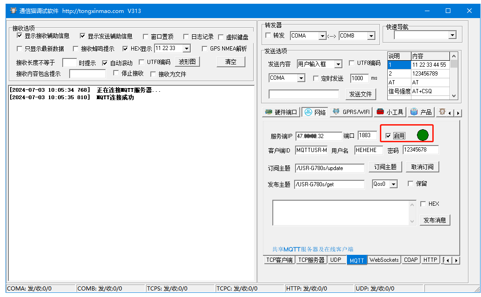Click the 服务端IP input field
Viewport: 481px width, 297px height.
pyautogui.click(x=319, y=136)
